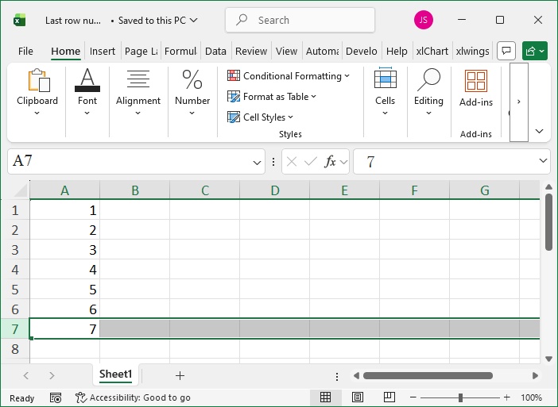Image resolution: width=558 pixels, height=407 pixels.
Task: Click the Select All corner triangle
Action: click(21, 190)
